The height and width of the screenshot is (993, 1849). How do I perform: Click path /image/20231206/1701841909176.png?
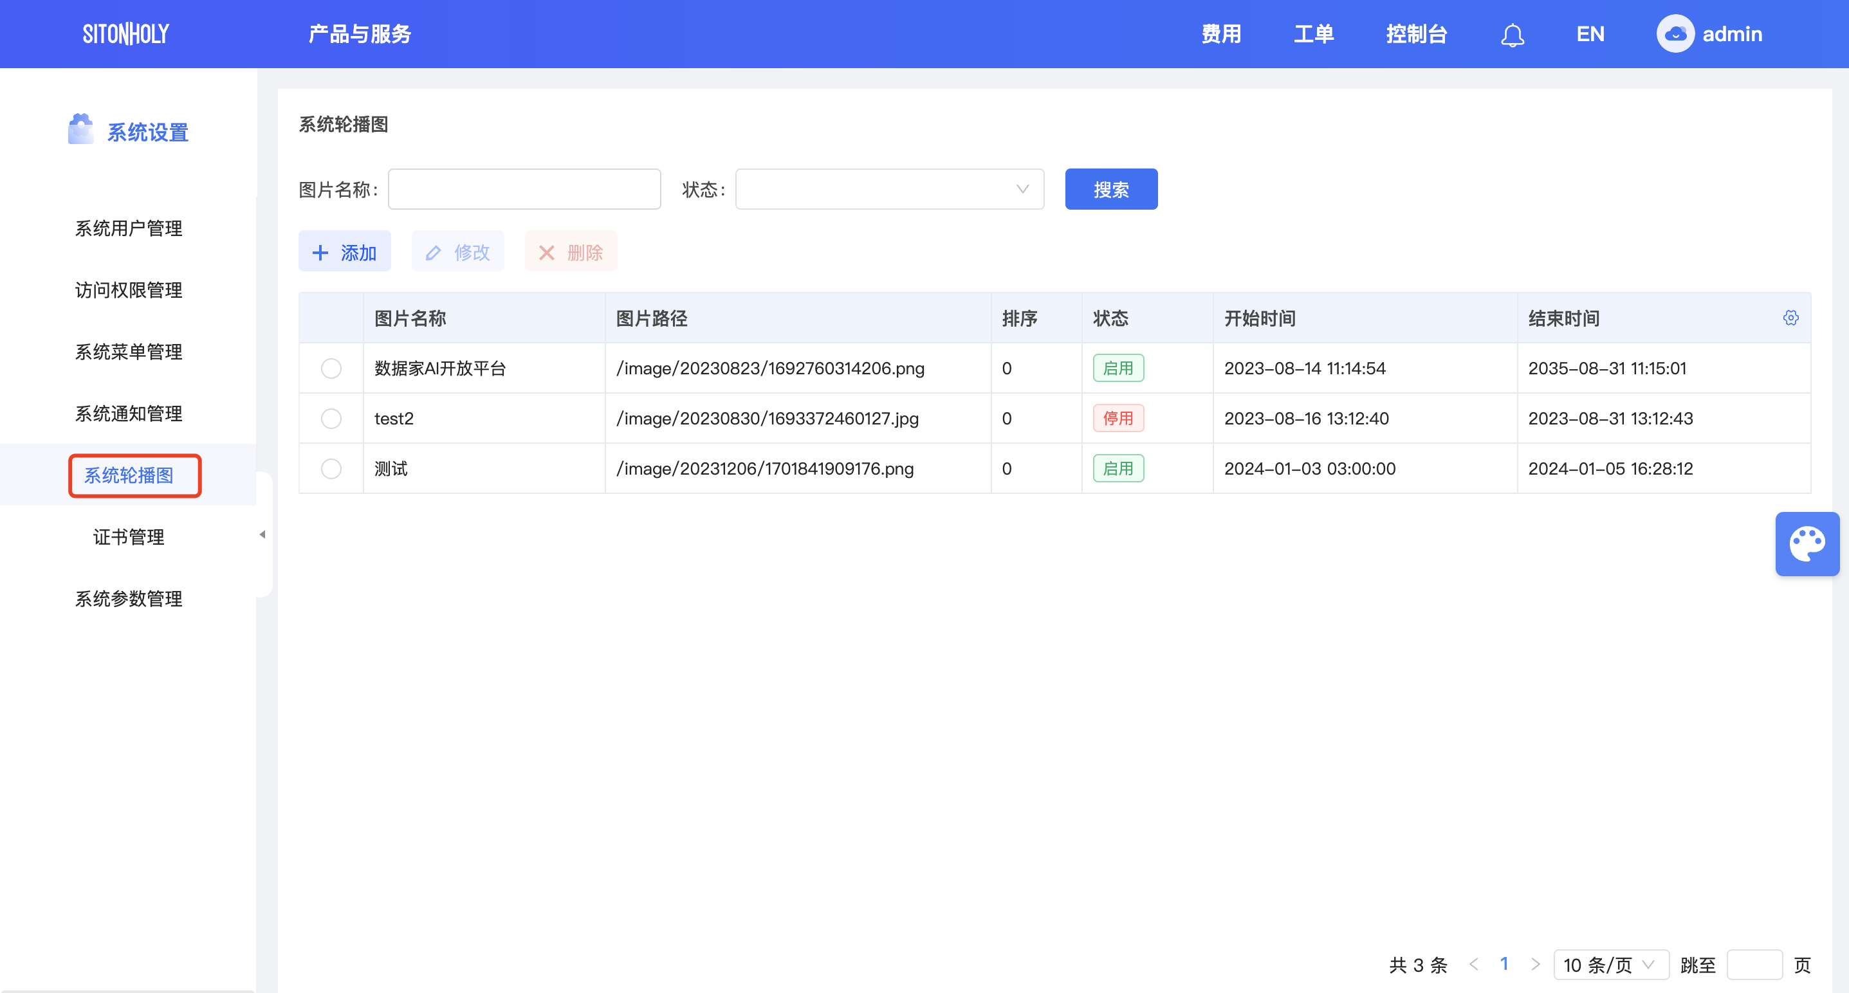coord(765,468)
